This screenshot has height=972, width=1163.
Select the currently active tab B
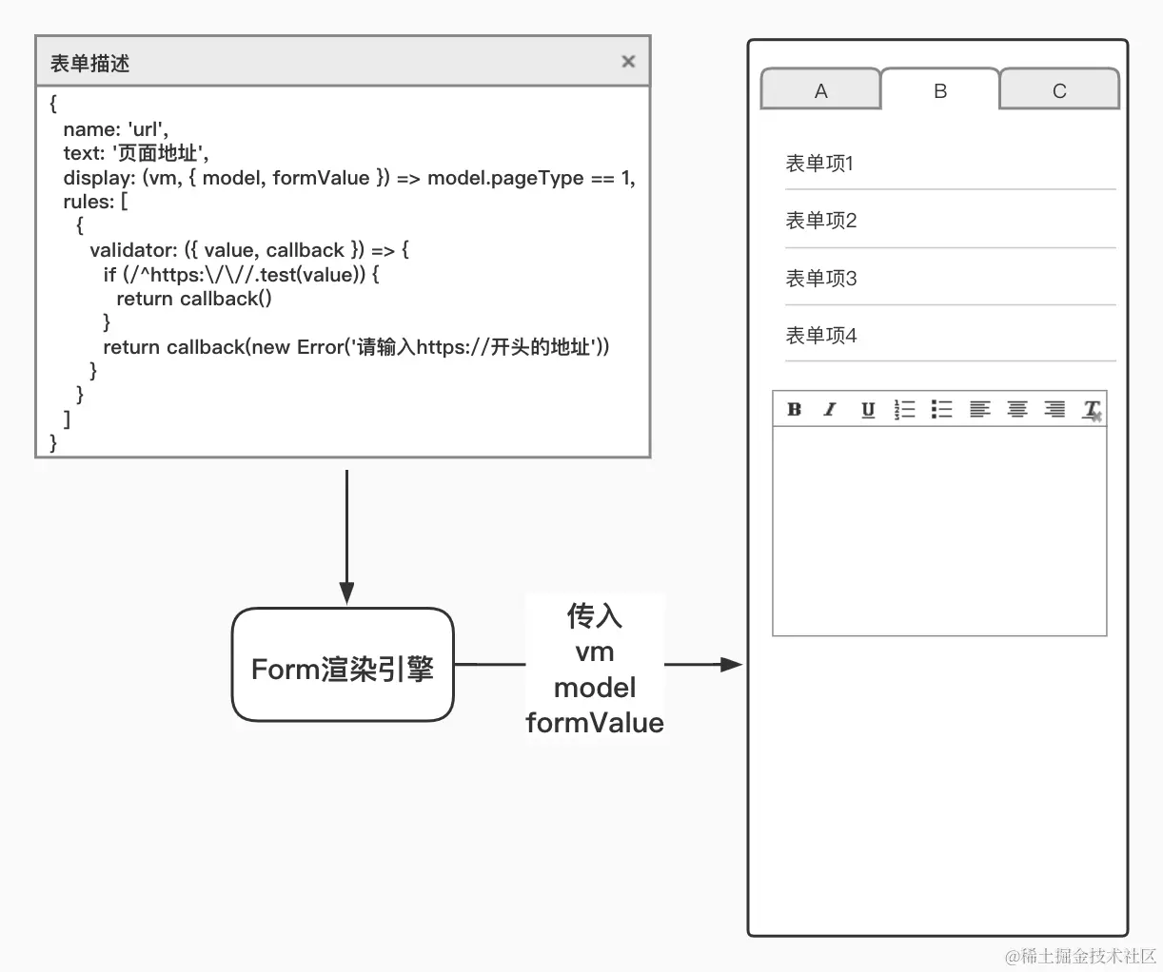click(x=939, y=90)
